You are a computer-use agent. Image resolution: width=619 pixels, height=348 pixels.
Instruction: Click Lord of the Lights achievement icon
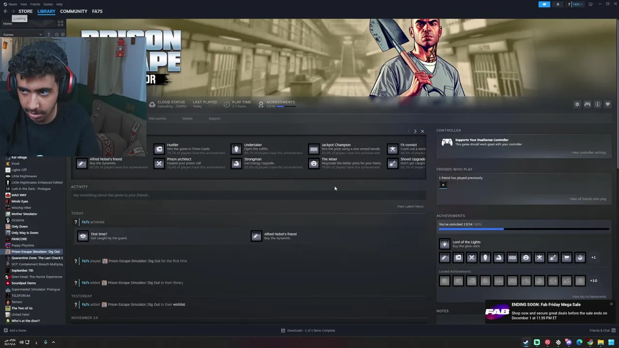click(x=444, y=244)
